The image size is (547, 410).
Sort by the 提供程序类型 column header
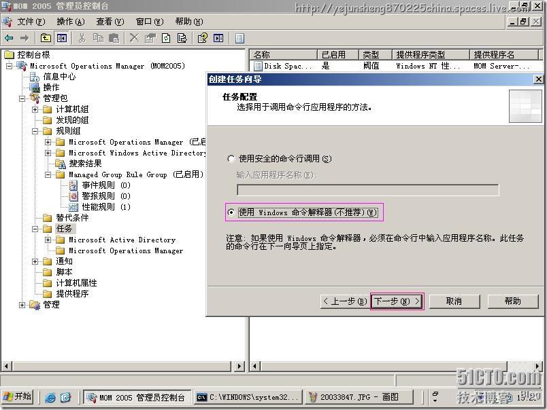pyautogui.click(x=431, y=54)
